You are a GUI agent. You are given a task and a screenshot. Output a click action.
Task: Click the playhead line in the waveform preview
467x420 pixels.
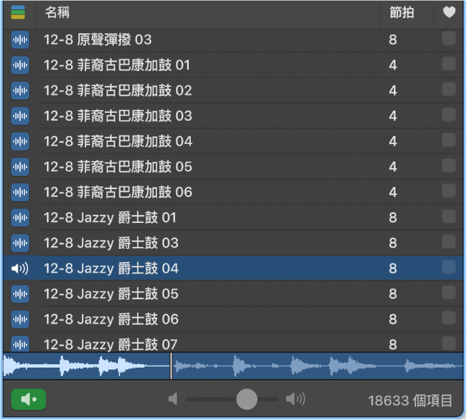coord(171,366)
